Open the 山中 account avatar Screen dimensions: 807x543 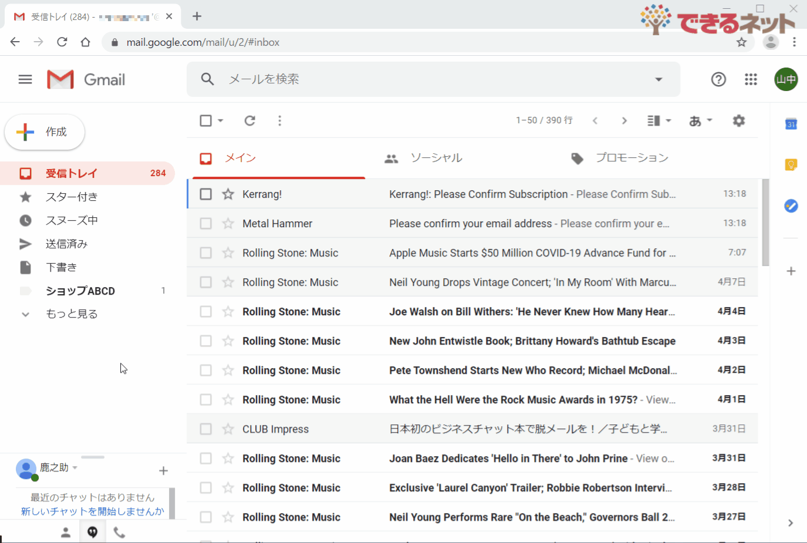pos(786,79)
